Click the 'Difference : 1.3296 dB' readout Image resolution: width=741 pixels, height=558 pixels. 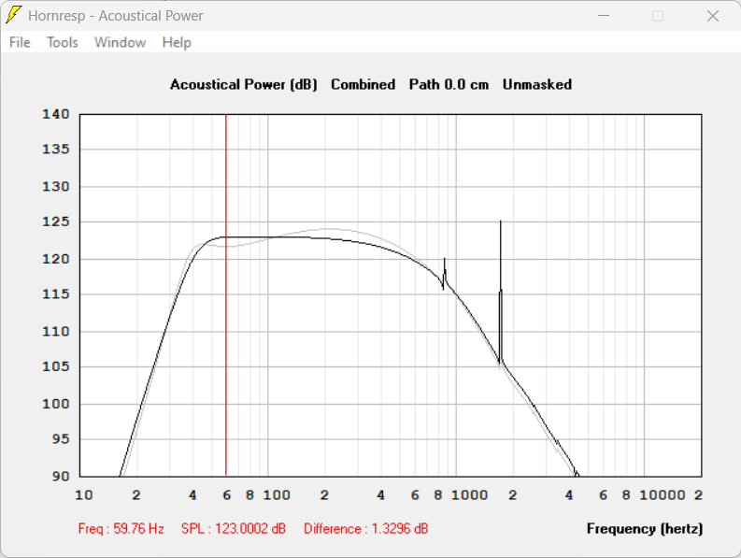(365, 528)
